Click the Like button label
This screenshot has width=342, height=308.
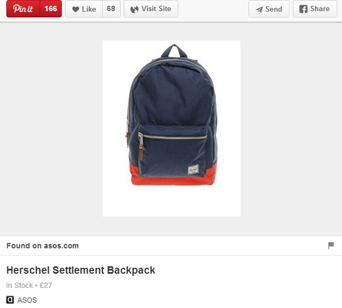point(89,9)
